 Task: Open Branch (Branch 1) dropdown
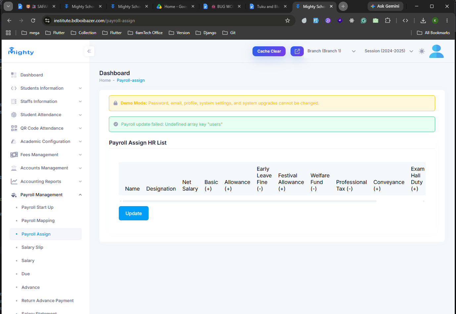click(331, 51)
